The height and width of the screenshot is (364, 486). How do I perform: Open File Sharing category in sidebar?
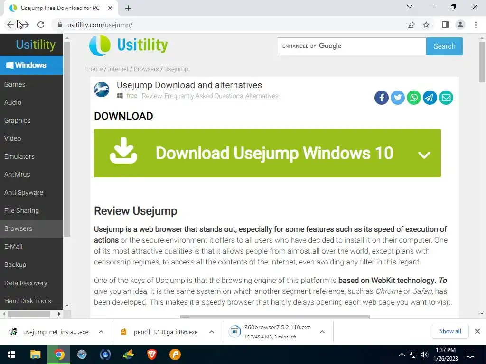31,210
